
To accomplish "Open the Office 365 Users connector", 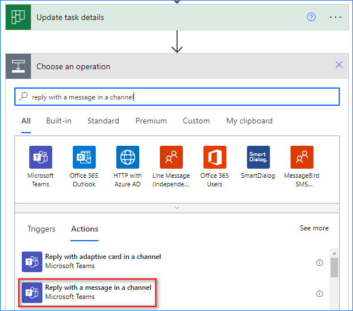I will pyautogui.click(x=215, y=157).
